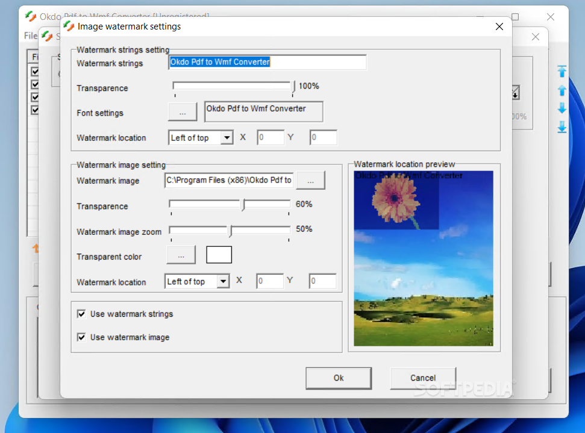The width and height of the screenshot is (585, 433).
Task: Click move-down arrow icon in main window
Action: [x=562, y=108]
